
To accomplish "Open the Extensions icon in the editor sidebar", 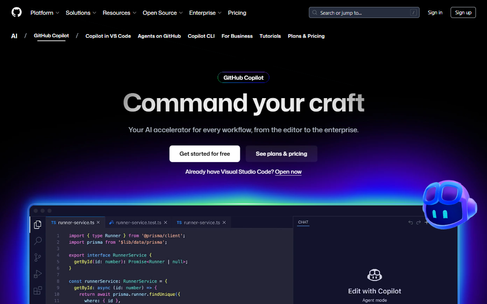I will [38, 291].
